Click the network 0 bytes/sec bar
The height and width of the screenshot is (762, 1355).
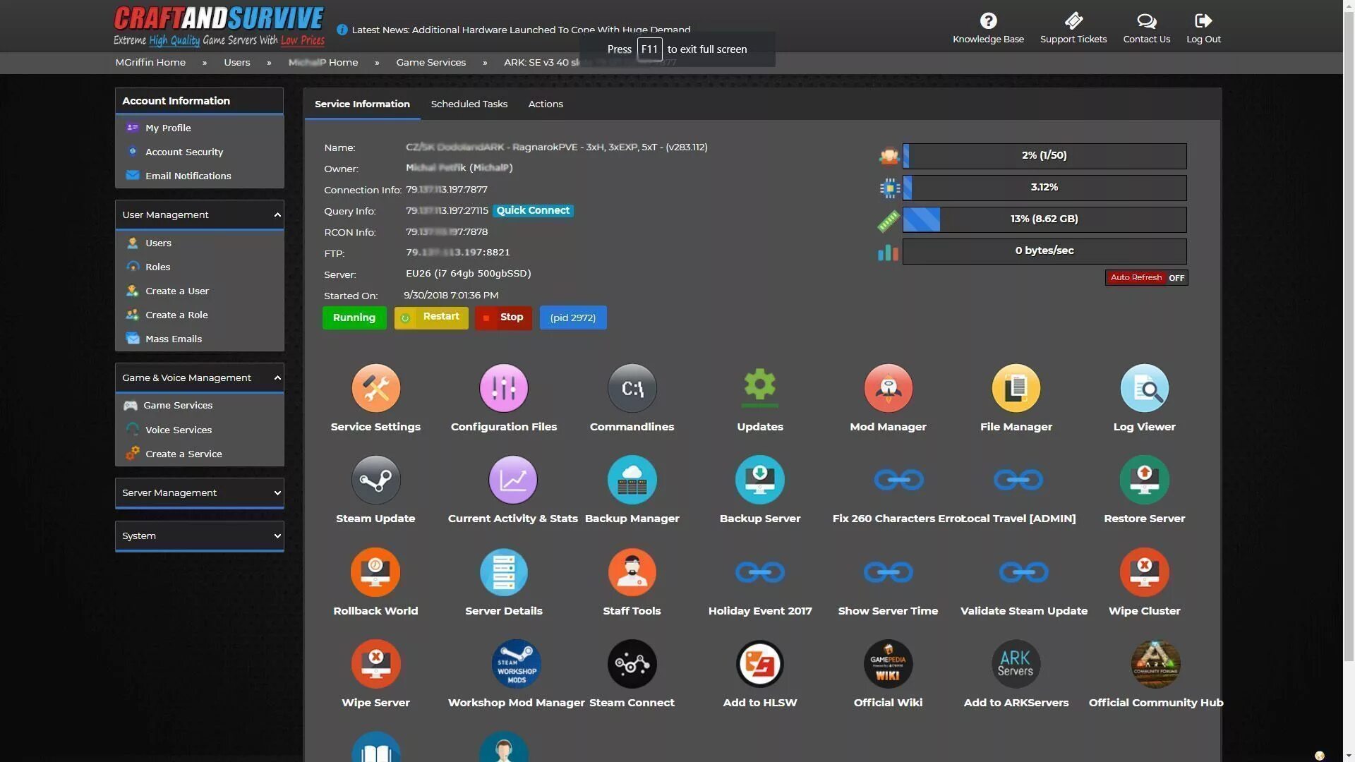1044,251
